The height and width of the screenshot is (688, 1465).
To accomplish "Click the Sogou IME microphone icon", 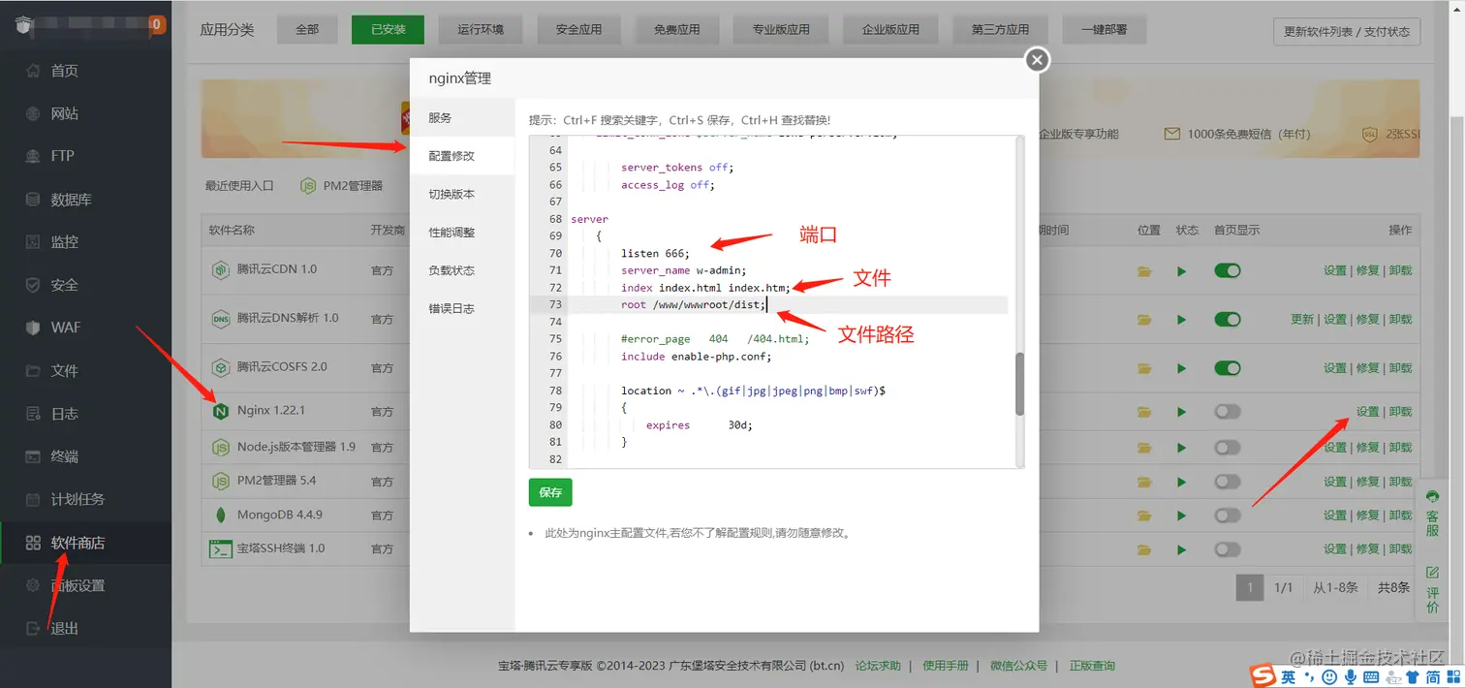I will tap(1350, 676).
